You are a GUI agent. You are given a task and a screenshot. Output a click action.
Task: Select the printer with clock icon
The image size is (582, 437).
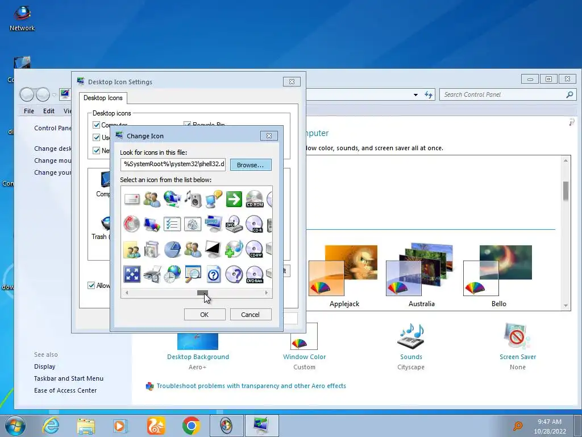[152, 275]
